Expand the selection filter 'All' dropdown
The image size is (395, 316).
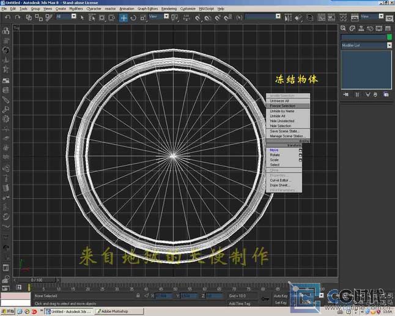pyautogui.click(x=74, y=17)
